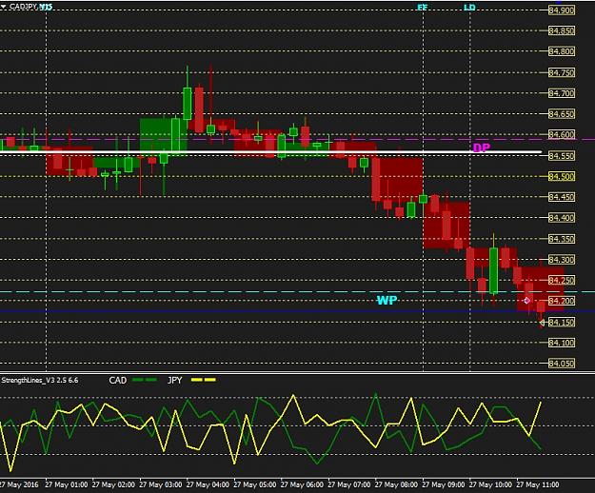Click the 27 May 2016 date label
The width and height of the screenshot is (595, 493).
pos(19,484)
